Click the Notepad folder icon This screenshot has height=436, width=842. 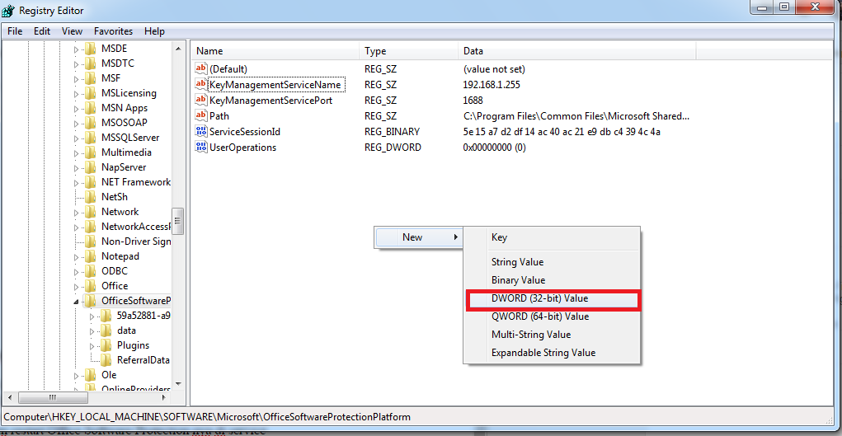[x=90, y=256]
